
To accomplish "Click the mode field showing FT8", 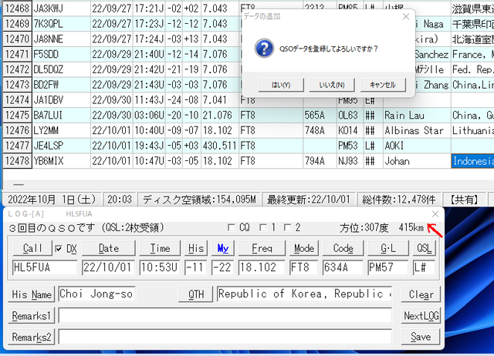I will 303,267.
